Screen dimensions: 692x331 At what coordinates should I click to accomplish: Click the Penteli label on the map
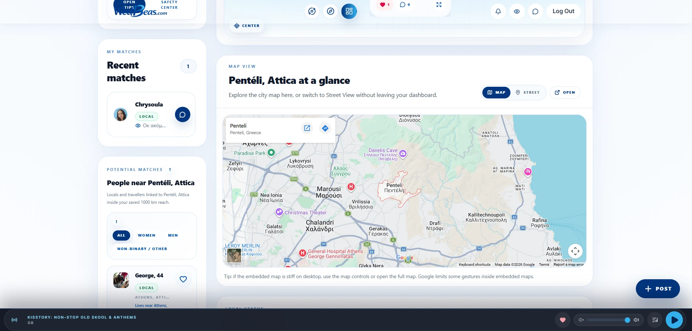point(394,188)
